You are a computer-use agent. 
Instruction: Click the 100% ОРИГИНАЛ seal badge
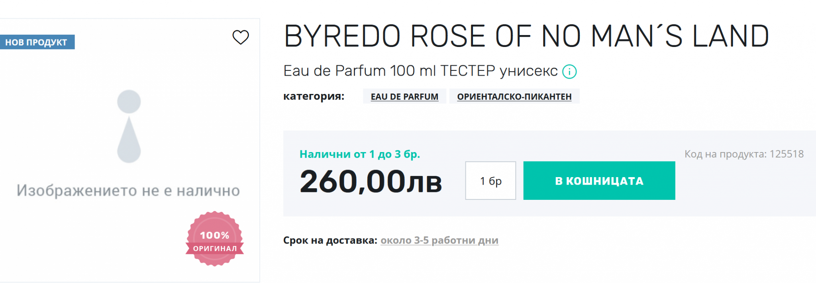tap(215, 239)
